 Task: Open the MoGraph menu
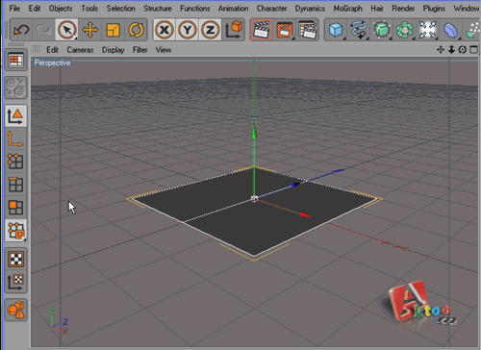pyautogui.click(x=347, y=9)
